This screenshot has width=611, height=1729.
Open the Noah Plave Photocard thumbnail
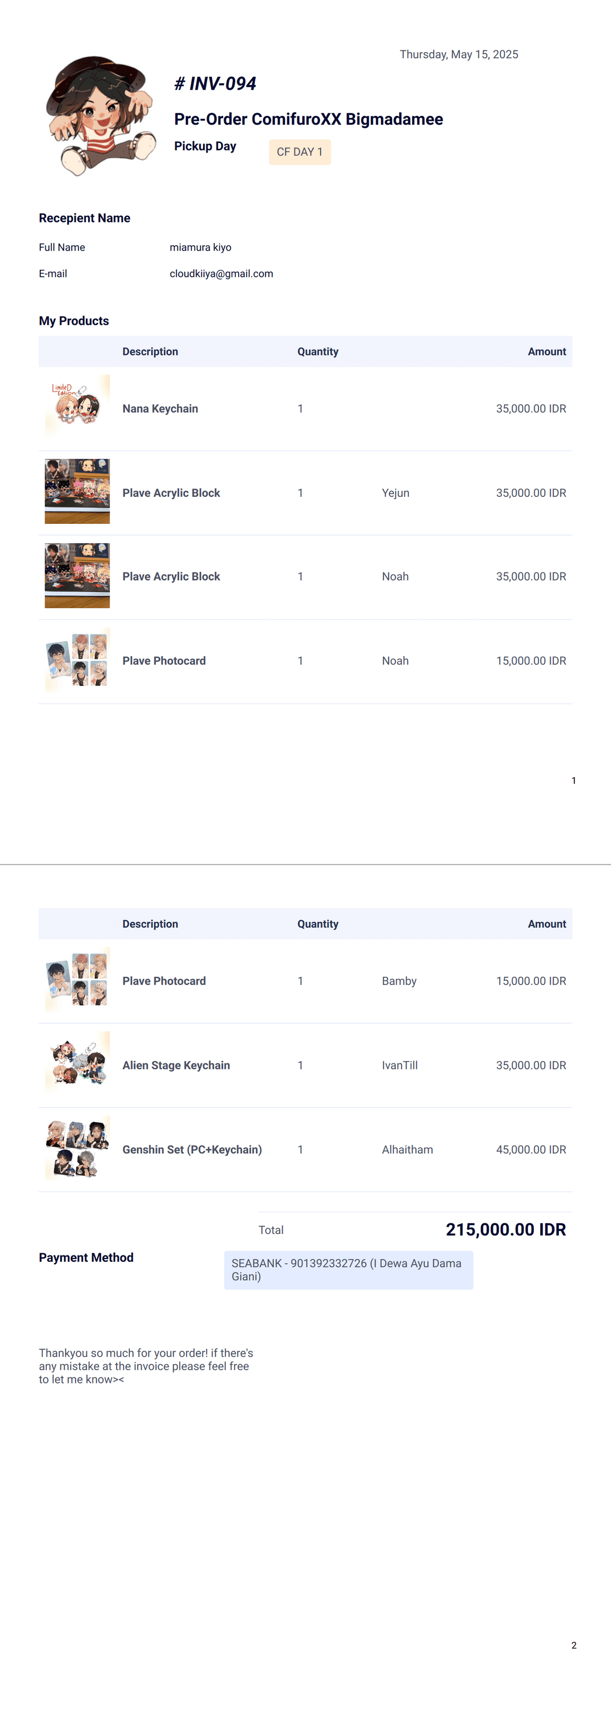77,660
